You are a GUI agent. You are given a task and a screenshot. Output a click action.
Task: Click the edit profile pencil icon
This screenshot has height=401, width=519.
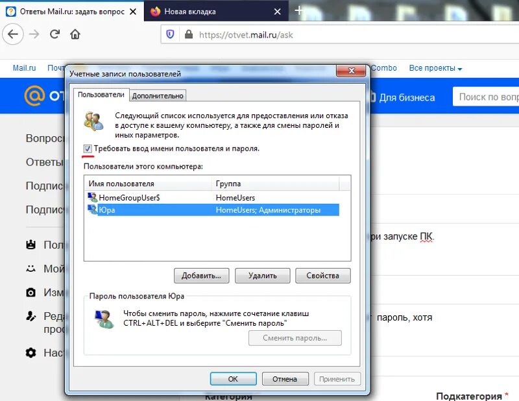30,316
